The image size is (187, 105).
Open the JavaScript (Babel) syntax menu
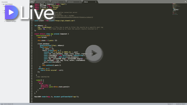pyautogui.click(x=181, y=104)
